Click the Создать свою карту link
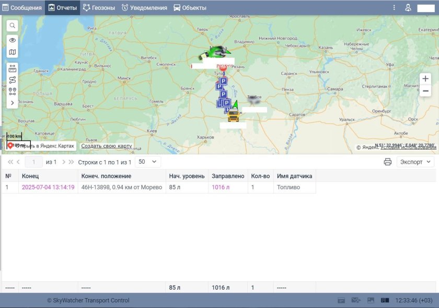This screenshot has width=439, height=308. click(x=107, y=146)
